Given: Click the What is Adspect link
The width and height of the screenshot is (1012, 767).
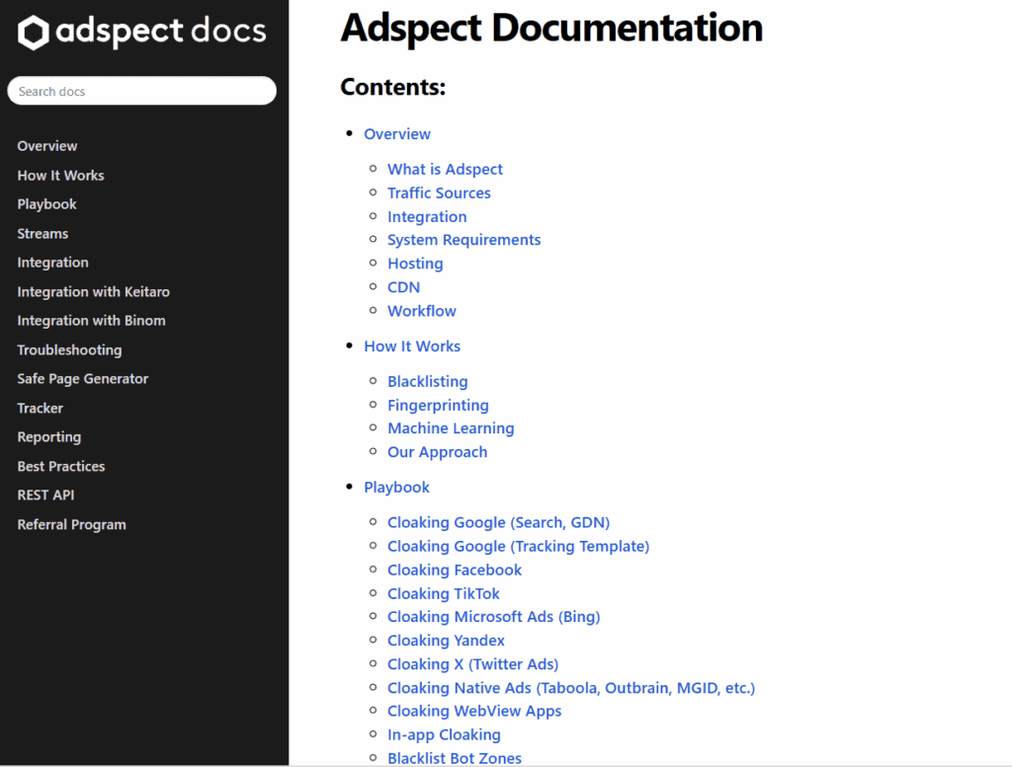Looking at the screenshot, I should tap(445, 170).
